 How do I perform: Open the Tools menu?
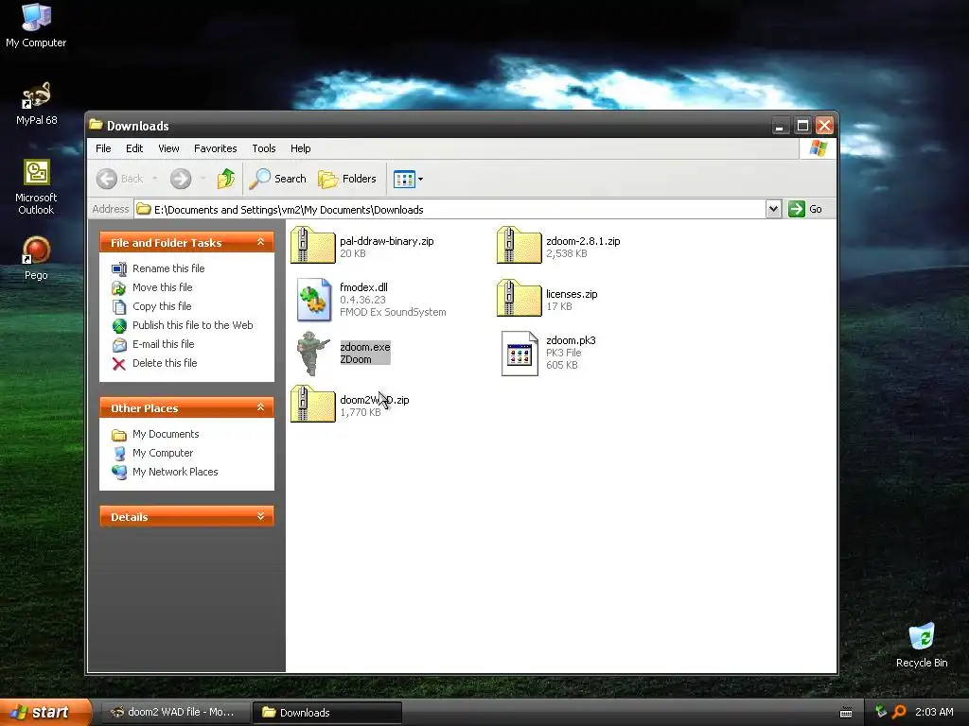click(x=264, y=148)
